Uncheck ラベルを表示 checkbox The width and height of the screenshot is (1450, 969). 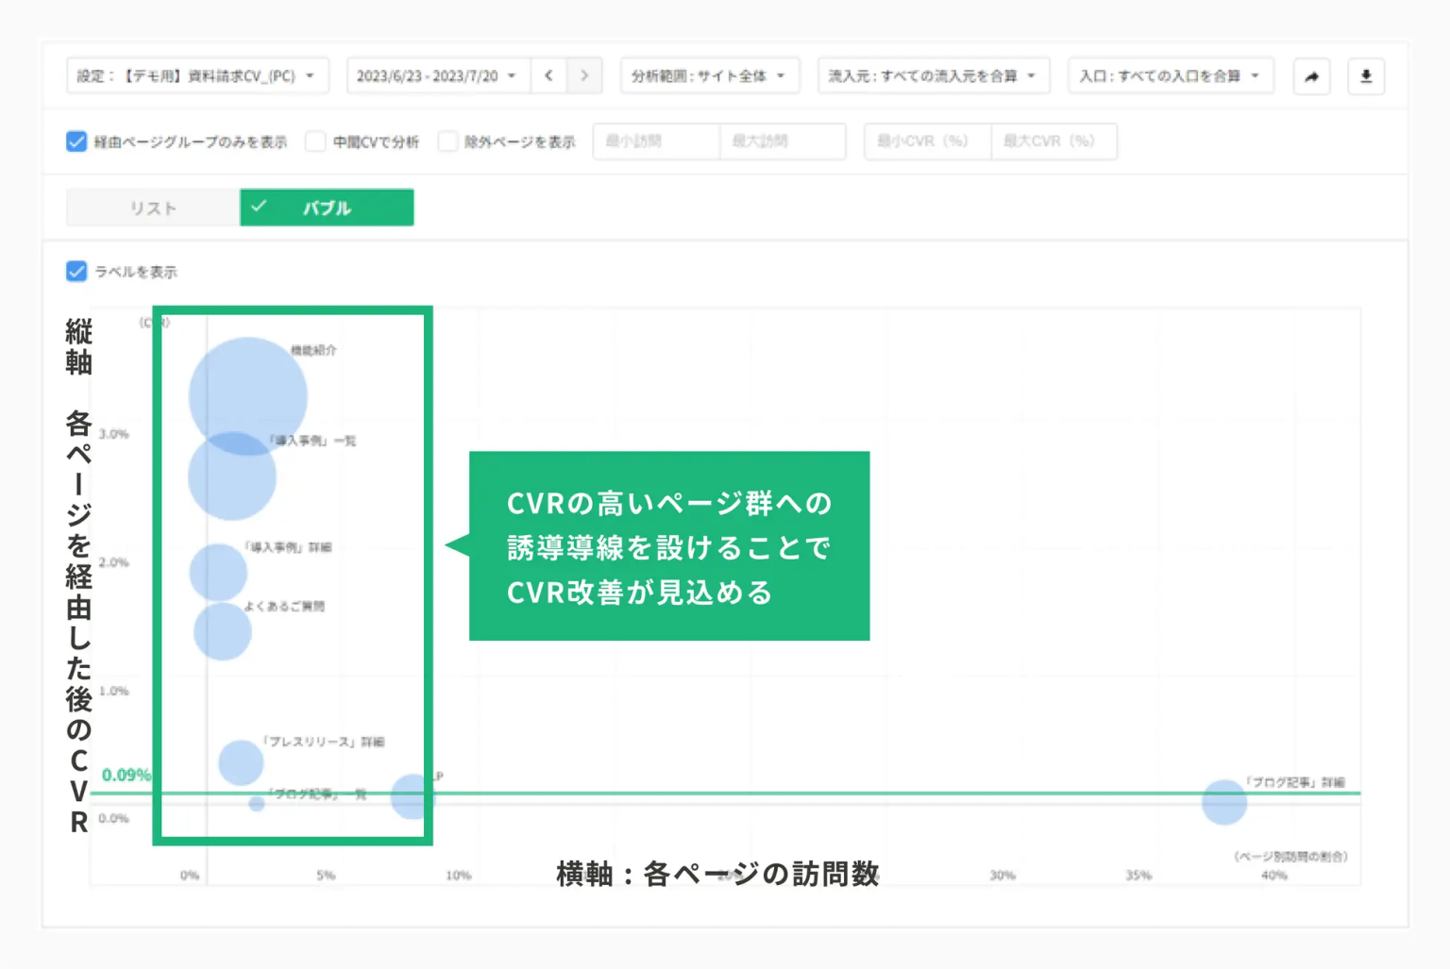(76, 272)
